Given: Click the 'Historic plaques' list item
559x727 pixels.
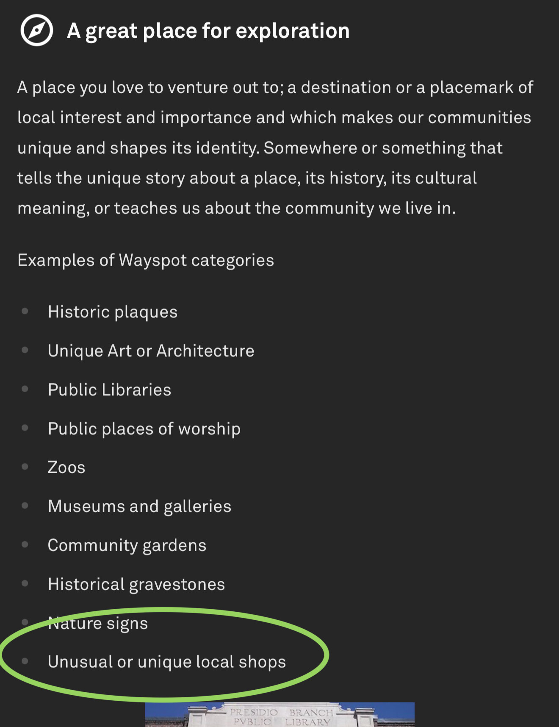Looking at the screenshot, I should [113, 312].
